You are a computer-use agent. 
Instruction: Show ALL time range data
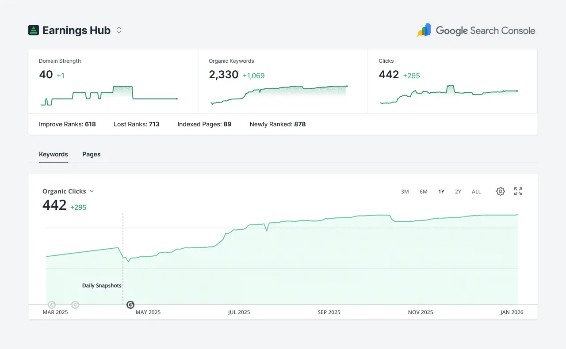pyautogui.click(x=476, y=191)
